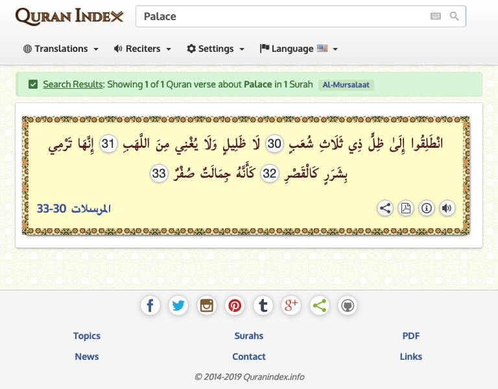Open the Reciters dropdown menu
498x389 pixels.
click(x=143, y=49)
